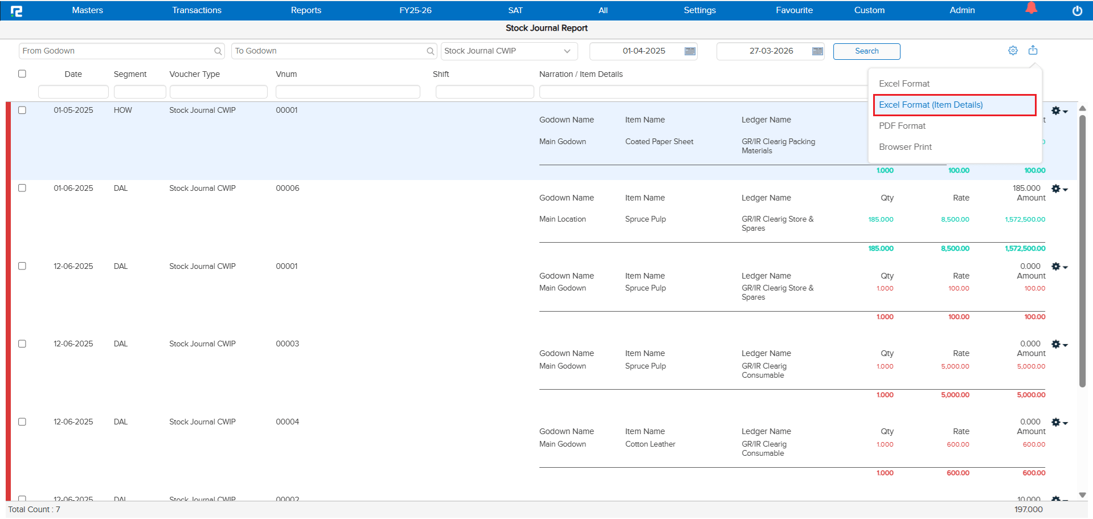Open the calendar picker for date 01-04-2025
The height and width of the screenshot is (519, 1093).
point(689,51)
